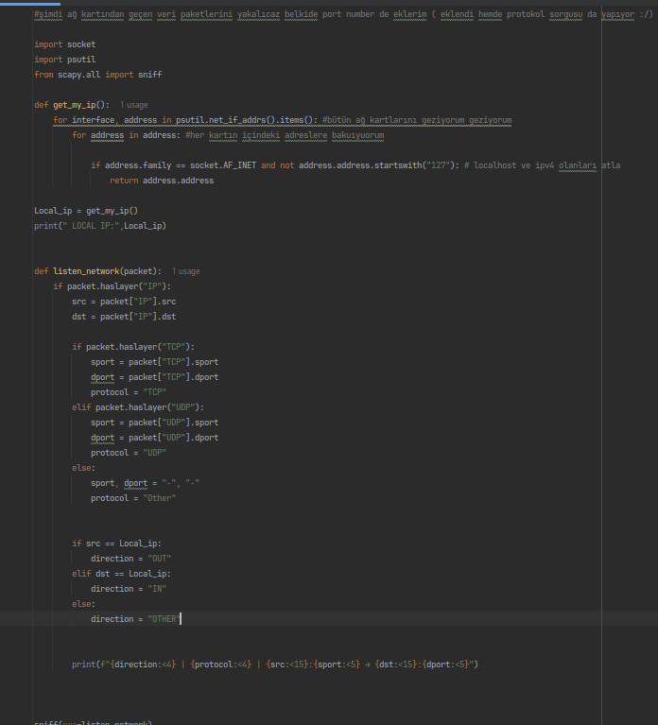Click the "OTHER" string in the direction assignment
The width and height of the screenshot is (658, 725).
click(163, 619)
